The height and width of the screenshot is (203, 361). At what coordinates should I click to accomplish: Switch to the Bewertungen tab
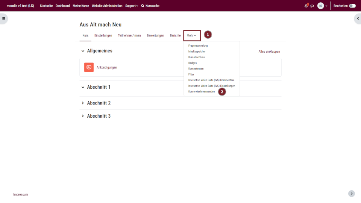coord(155,35)
